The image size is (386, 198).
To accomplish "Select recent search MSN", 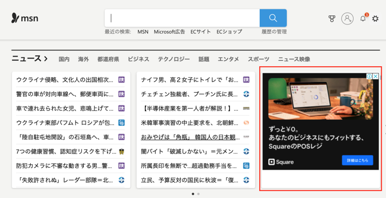I will click(143, 32).
